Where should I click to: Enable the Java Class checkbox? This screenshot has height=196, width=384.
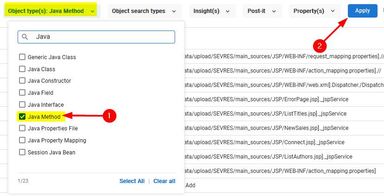[22, 69]
